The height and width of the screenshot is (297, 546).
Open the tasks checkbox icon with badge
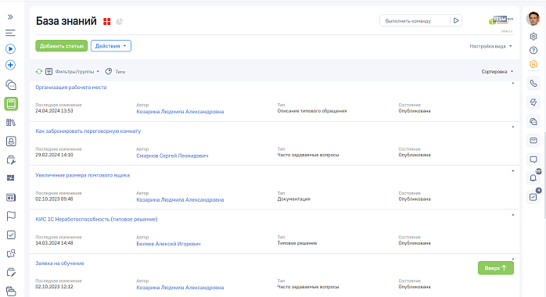[533, 197]
